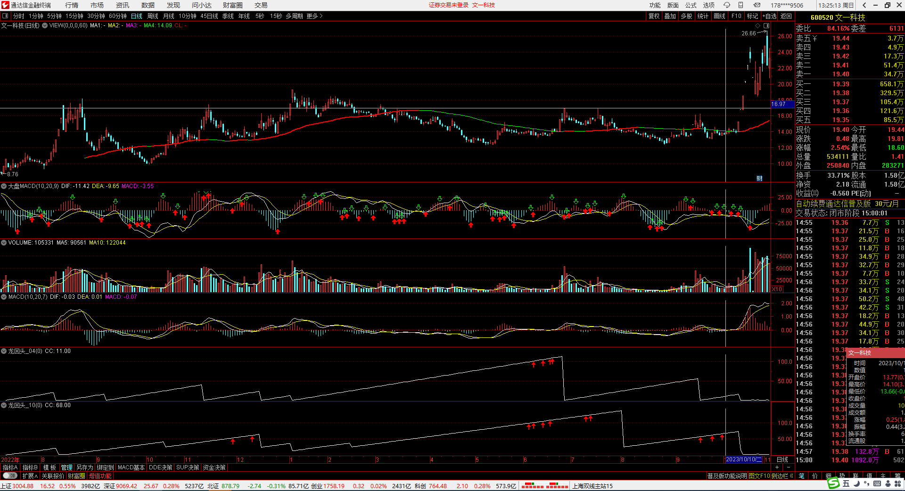
Task: Click the Sogou moon night-mode icon
Action: coord(856,483)
